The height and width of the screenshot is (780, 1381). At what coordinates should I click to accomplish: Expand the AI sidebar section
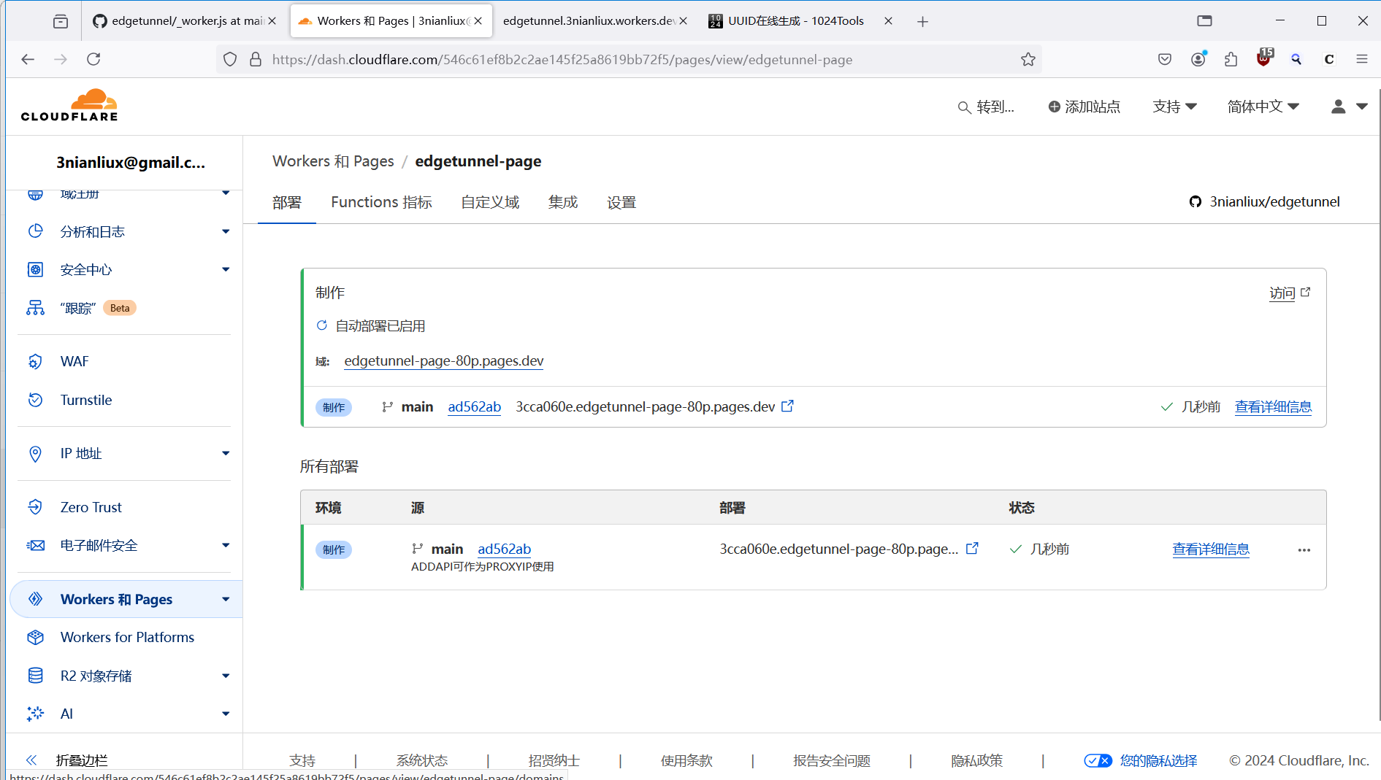[226, 714]
